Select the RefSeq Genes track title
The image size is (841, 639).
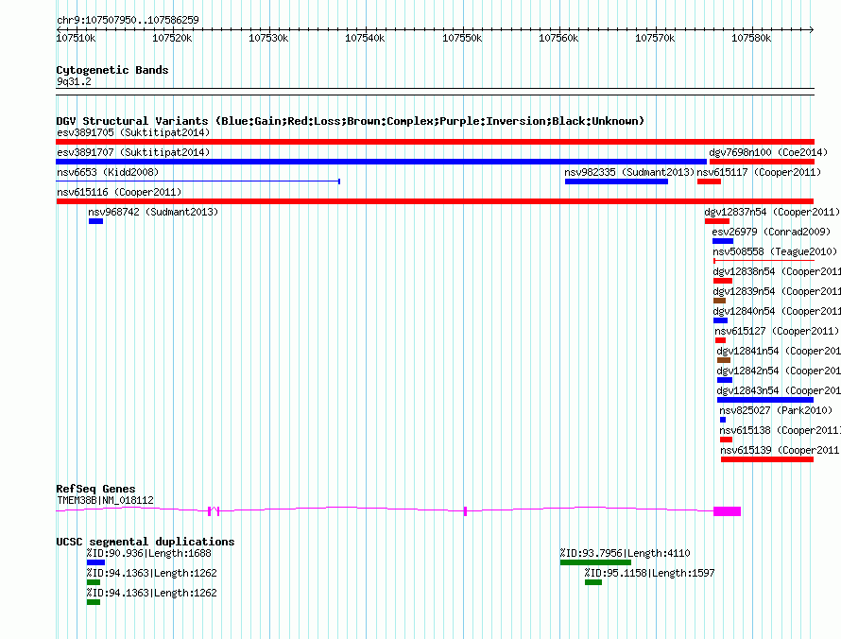(95, 489)
